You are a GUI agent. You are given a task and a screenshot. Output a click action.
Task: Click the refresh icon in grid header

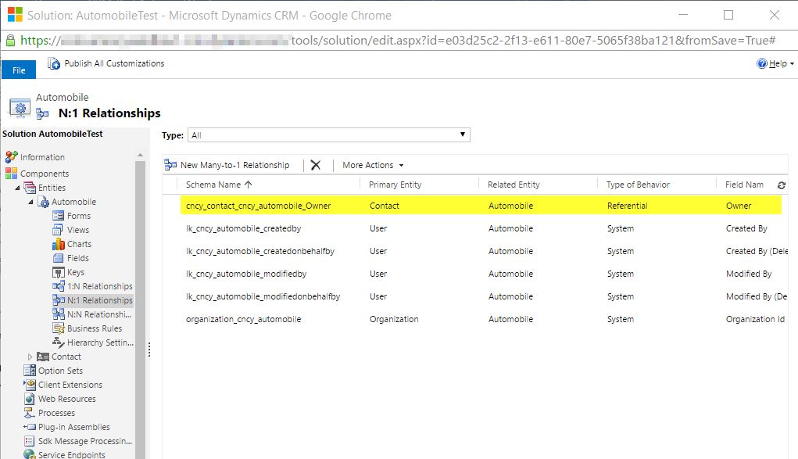click(782, 185)
